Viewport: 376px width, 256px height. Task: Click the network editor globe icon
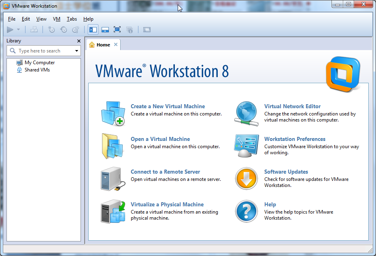point(246,113)
